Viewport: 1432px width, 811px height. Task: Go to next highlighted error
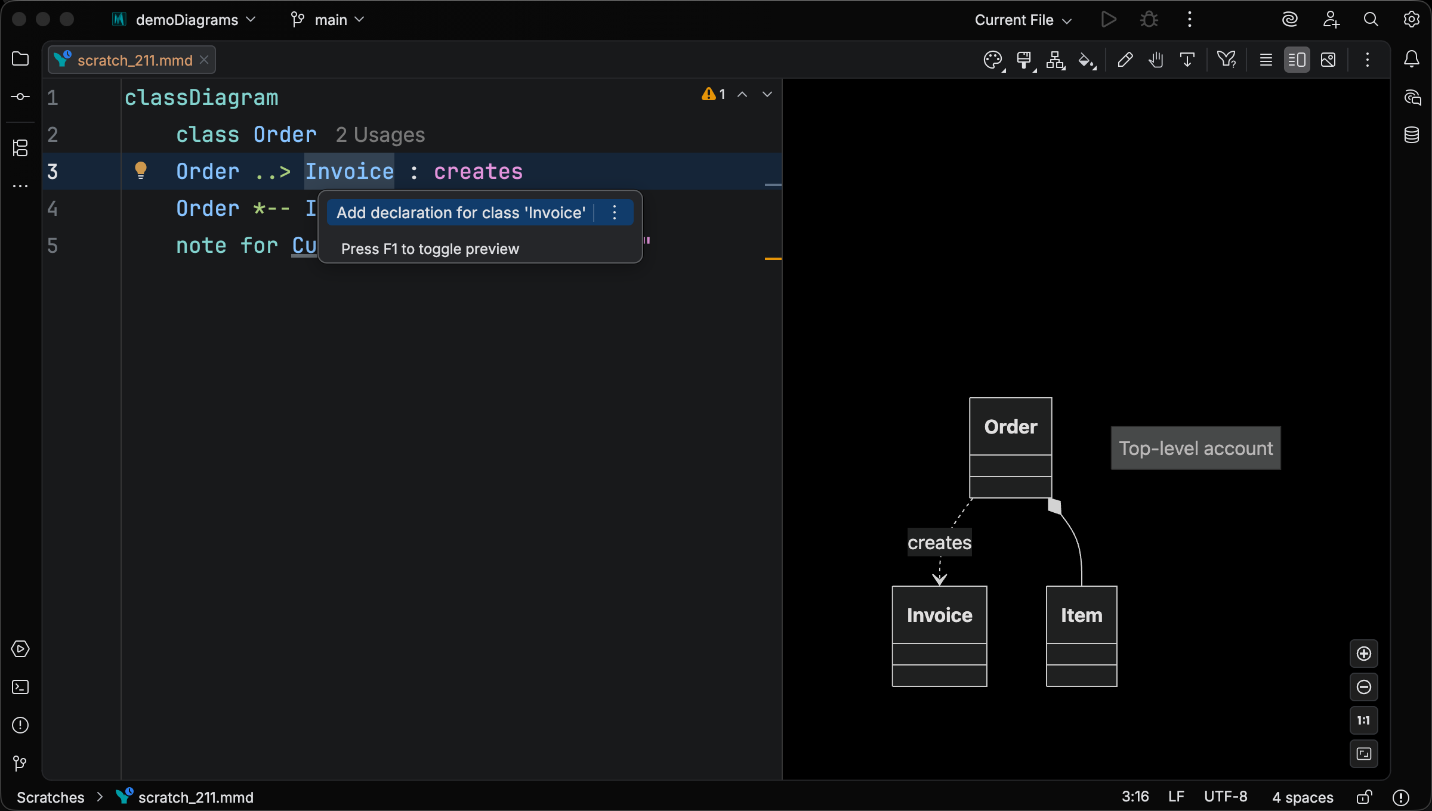[767, 94]
